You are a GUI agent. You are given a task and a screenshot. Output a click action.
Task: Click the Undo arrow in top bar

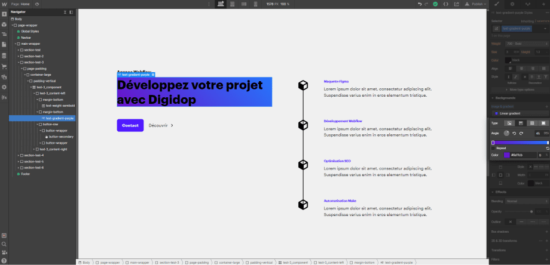click(420, 4)
